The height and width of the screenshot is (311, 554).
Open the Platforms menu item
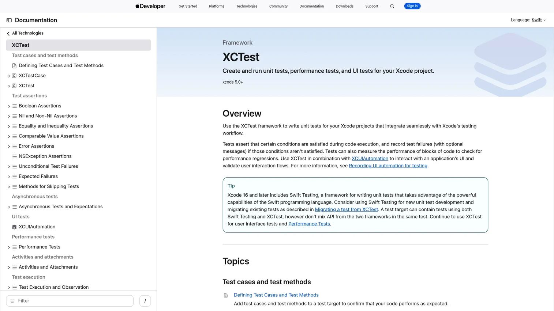click(x=217, y=6)
